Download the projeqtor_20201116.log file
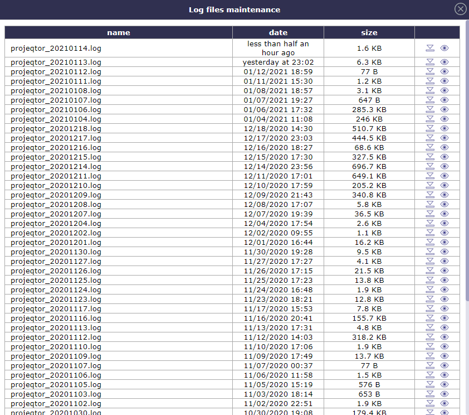 click(430, 318)
